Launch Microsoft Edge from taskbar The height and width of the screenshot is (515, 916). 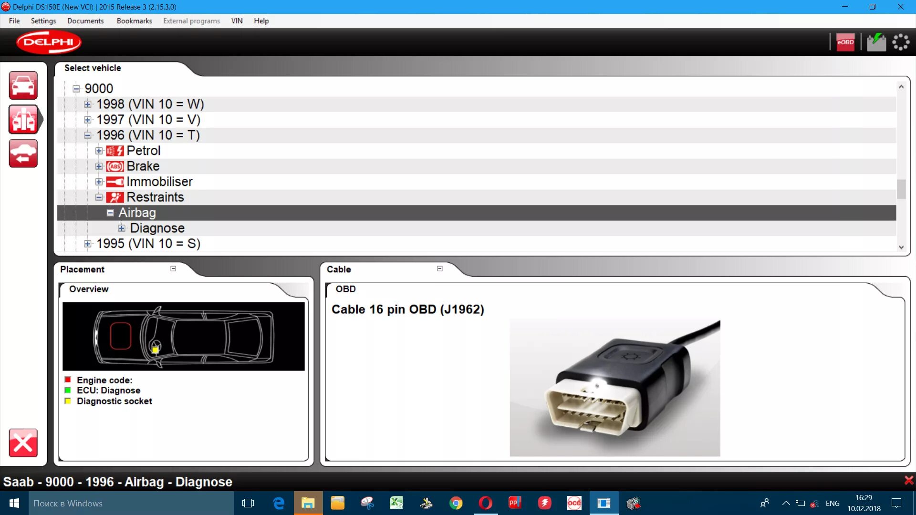279,503
